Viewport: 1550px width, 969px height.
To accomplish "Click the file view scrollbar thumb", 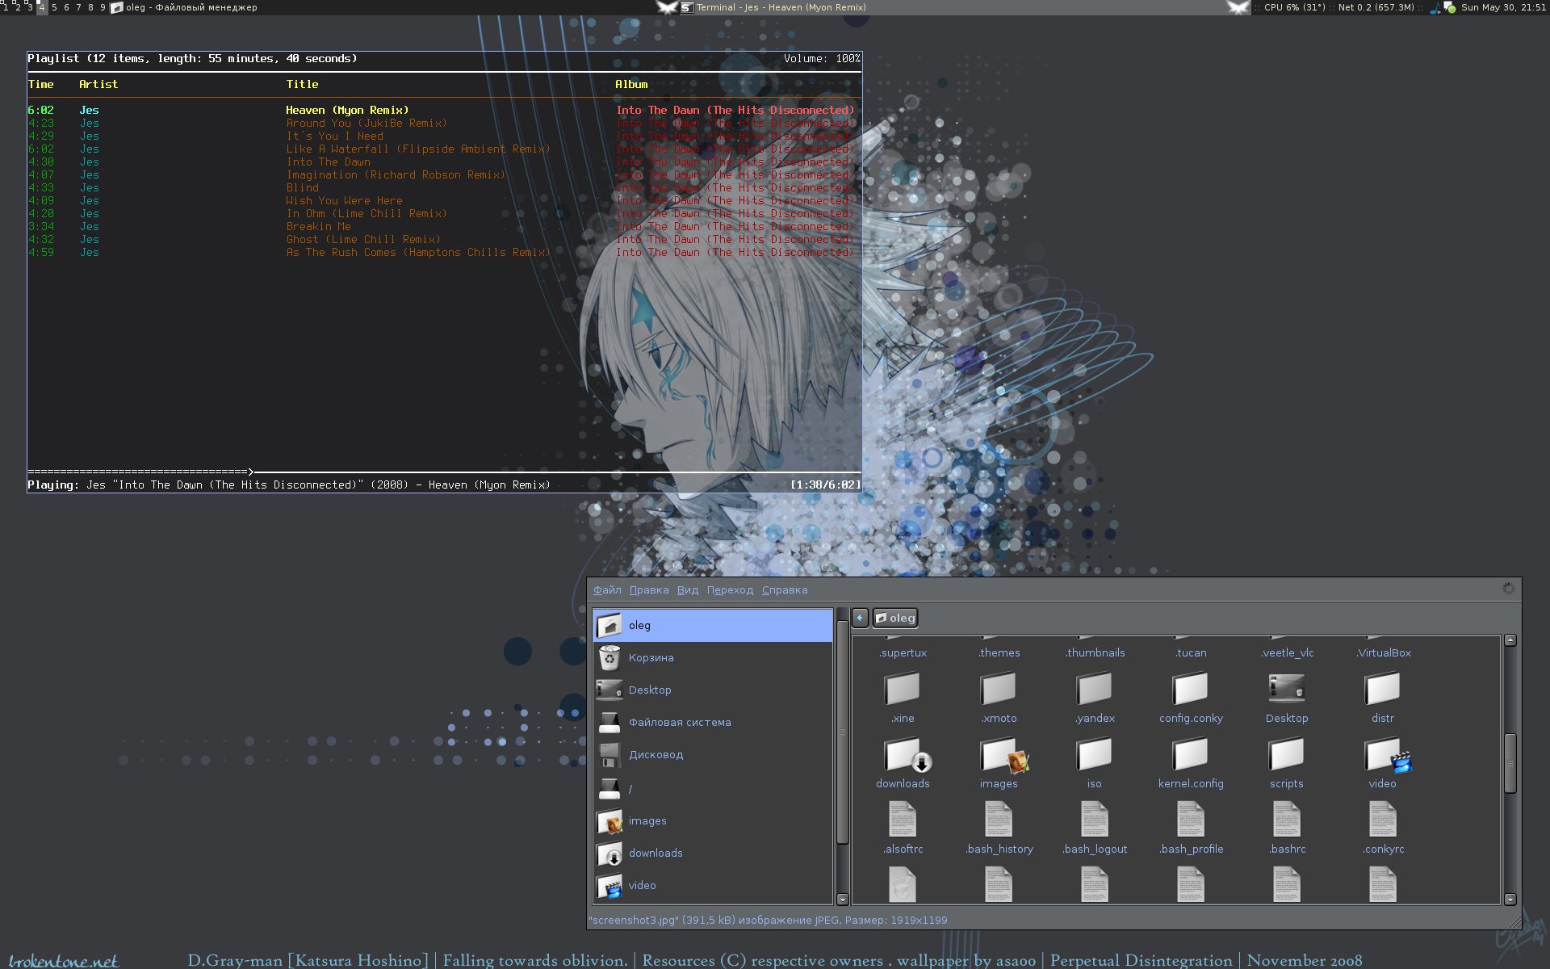I will tap(1510, 762).
